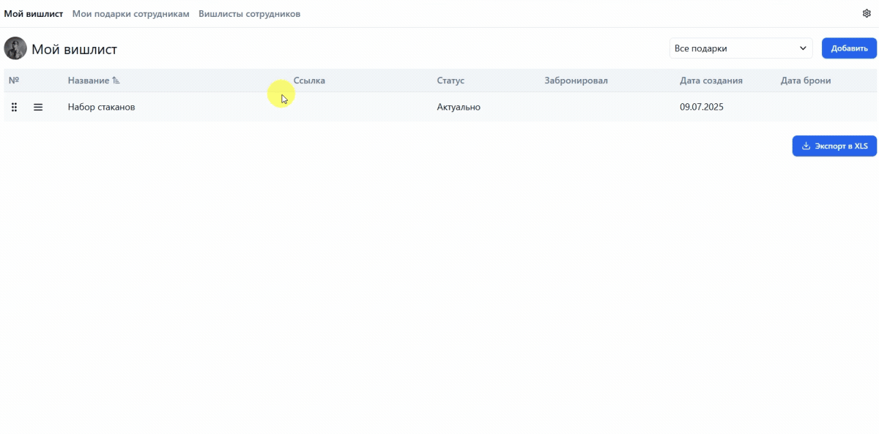Image resolution: width=879 pixels, height=434 pixels.
Task: Click the Забронировал column header
Action: coord(576,81)
